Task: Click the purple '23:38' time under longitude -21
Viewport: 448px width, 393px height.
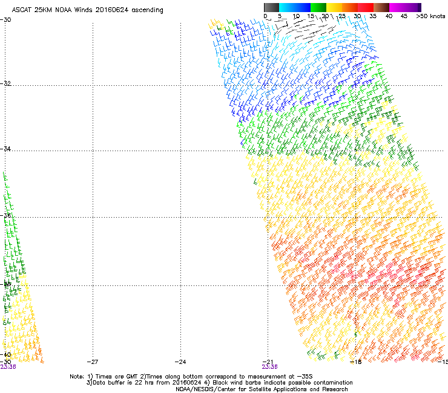Action: 270,367
